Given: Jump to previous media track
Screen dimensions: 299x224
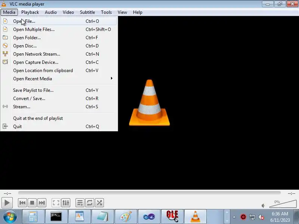Looking at the screenshot, I should pos(22,203).
